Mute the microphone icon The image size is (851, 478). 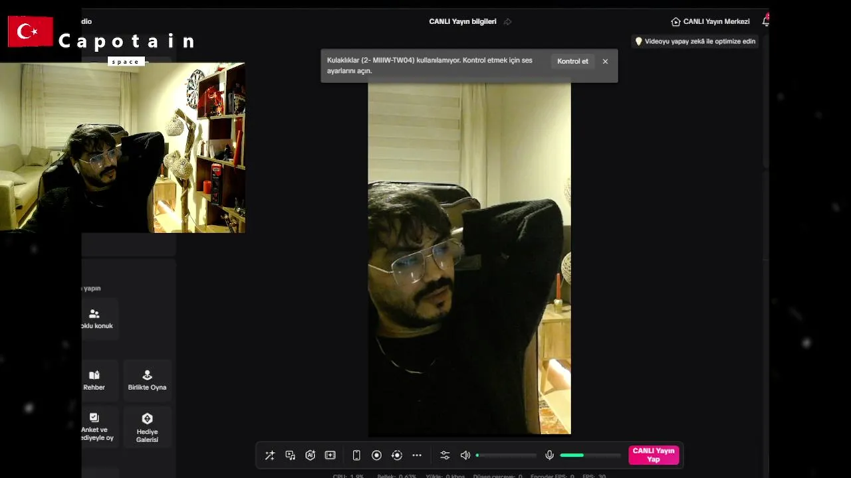(x=550, y=455)
